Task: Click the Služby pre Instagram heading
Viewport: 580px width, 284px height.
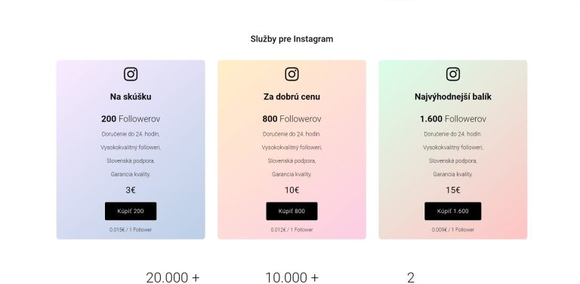Action: point(292,38)
